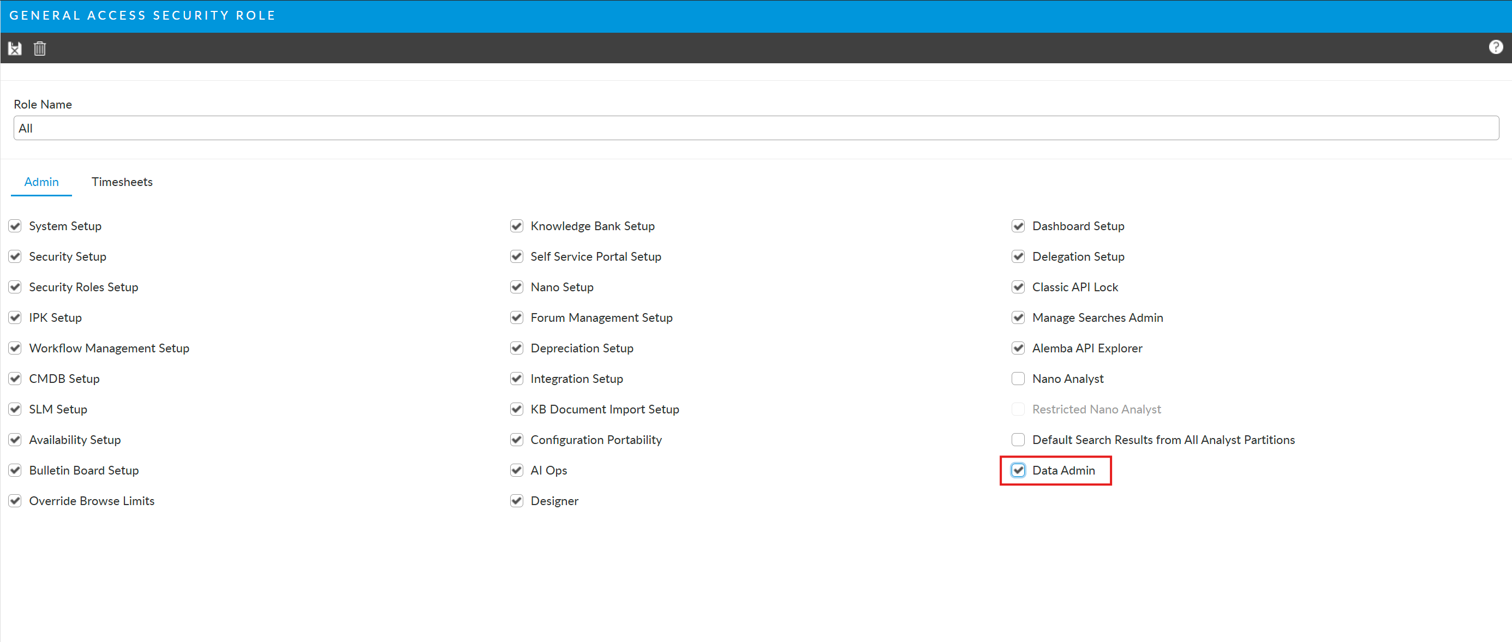Open the help question mark icon
The height and width of the screenshot is (642, 1512).
click(x=1496, y=47)
